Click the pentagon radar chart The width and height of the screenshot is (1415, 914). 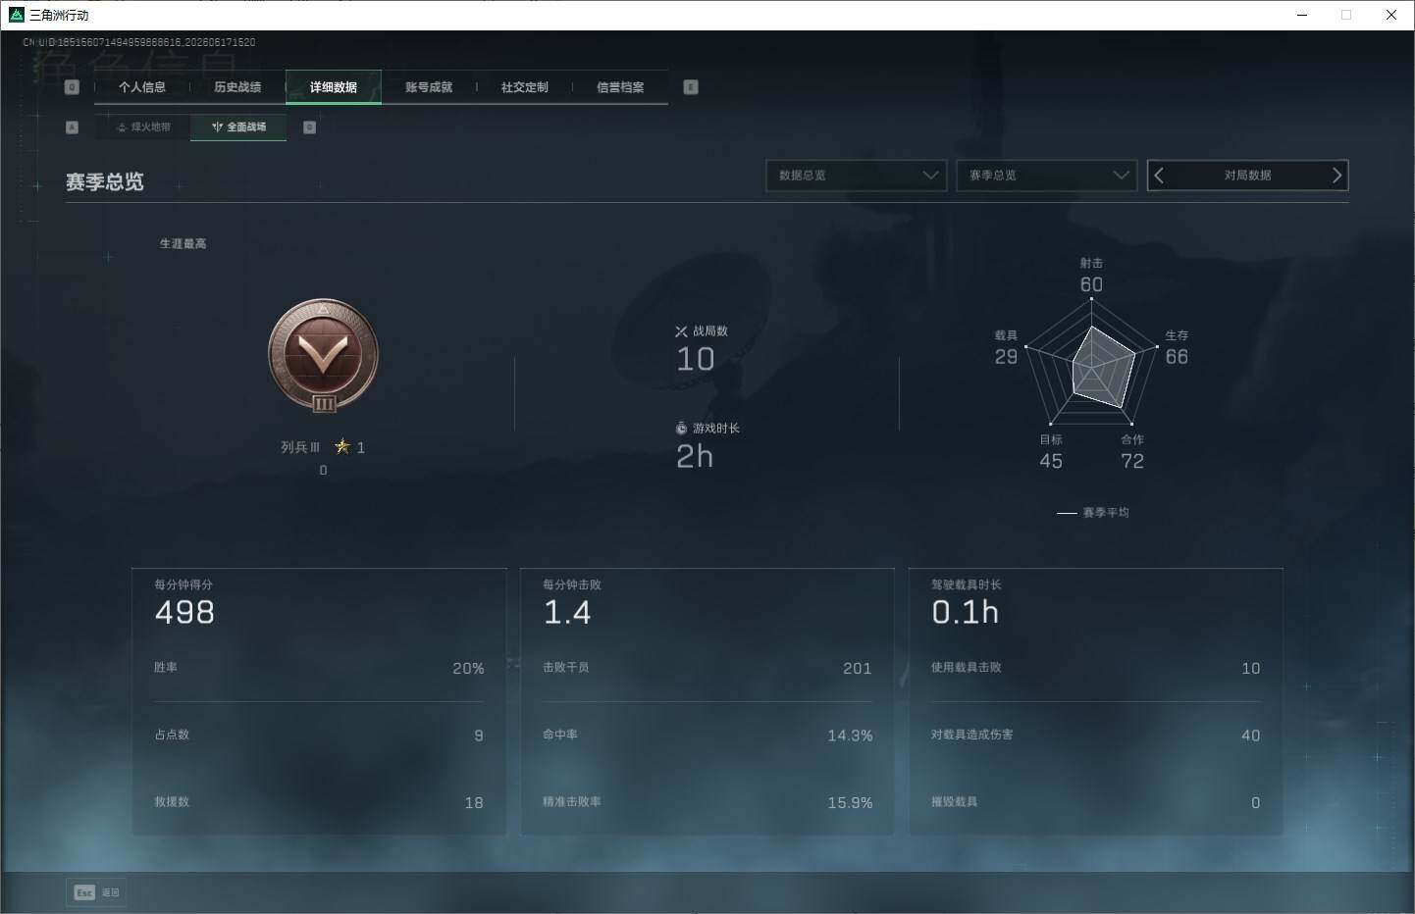1091,361
